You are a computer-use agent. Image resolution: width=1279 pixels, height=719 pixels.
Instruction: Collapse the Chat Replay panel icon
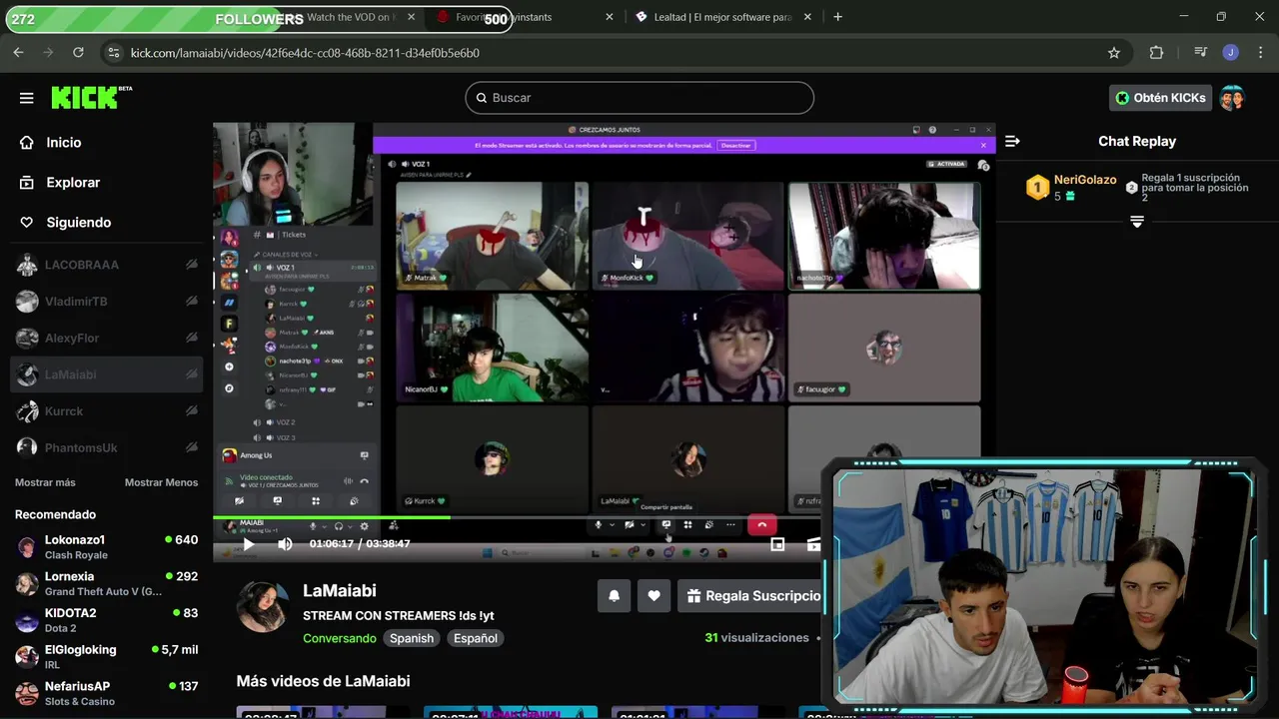coord(1012,142)
